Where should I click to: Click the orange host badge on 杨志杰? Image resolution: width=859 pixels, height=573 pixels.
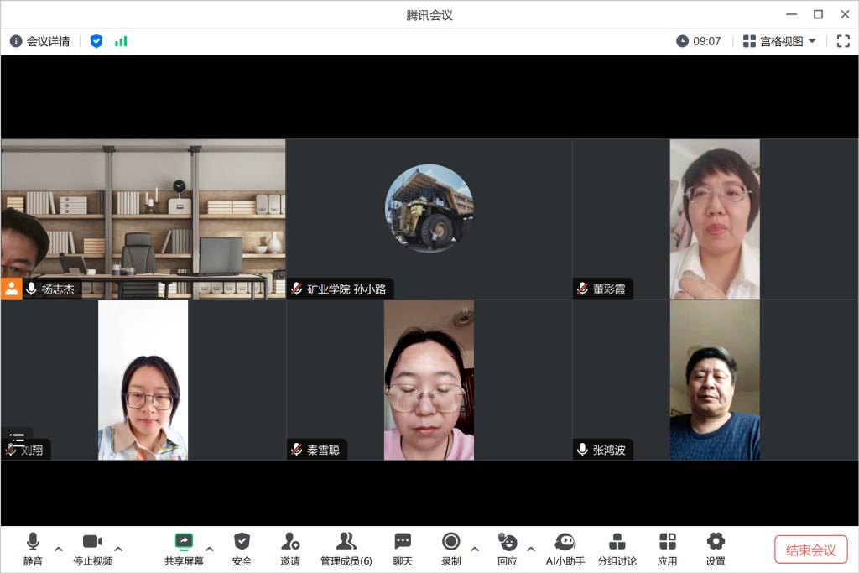(x=11, y=289)
